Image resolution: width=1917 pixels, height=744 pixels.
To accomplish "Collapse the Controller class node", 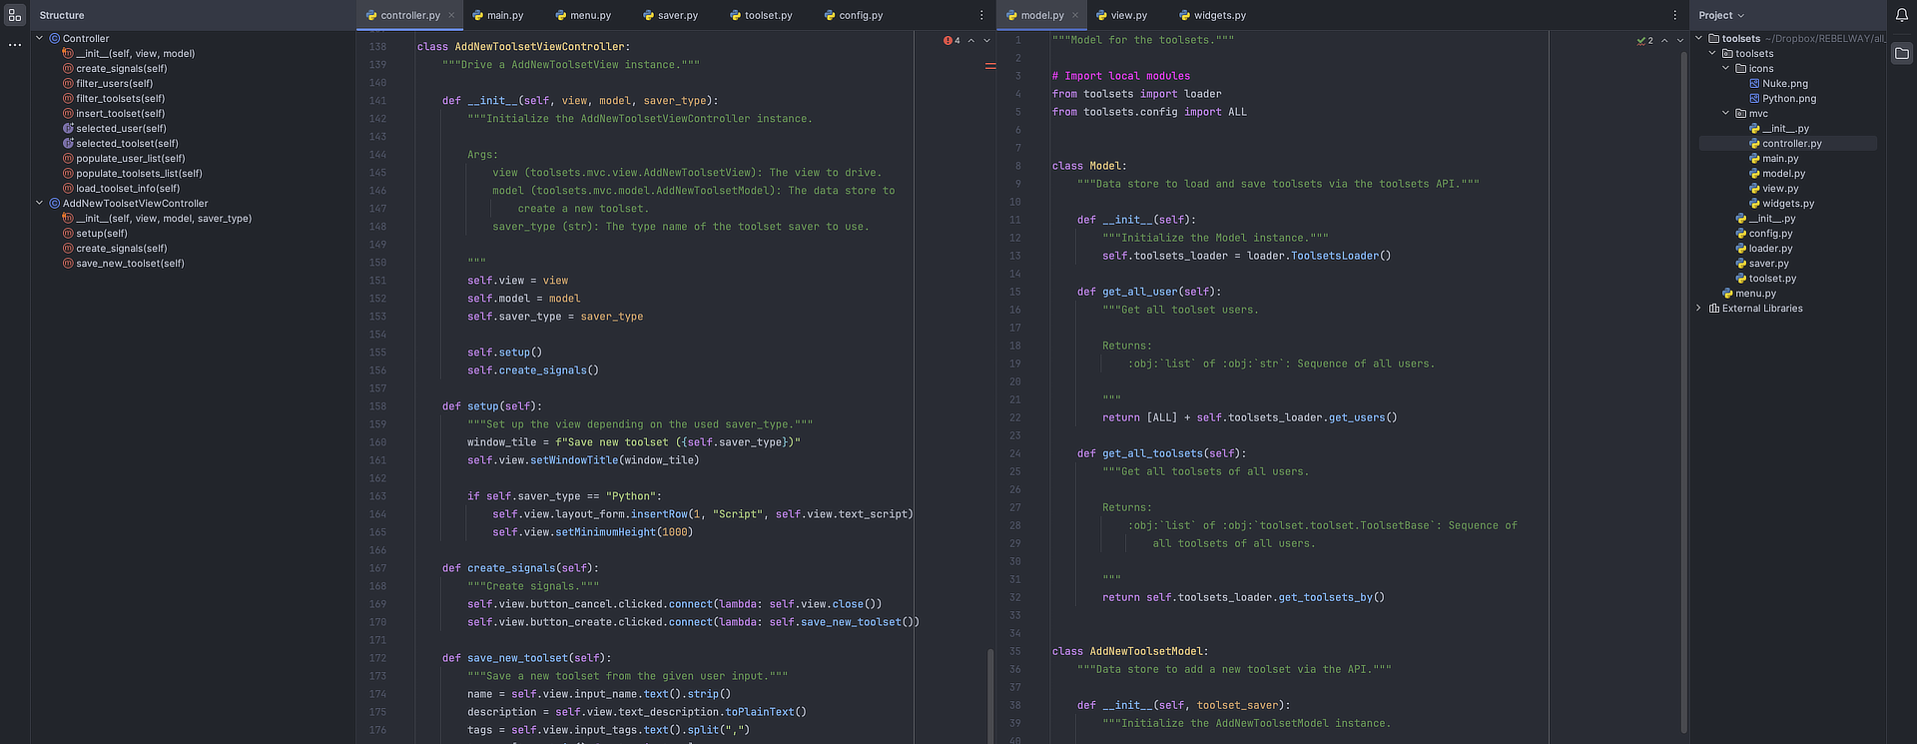I will pyautogui.click(x=40, y=38).
